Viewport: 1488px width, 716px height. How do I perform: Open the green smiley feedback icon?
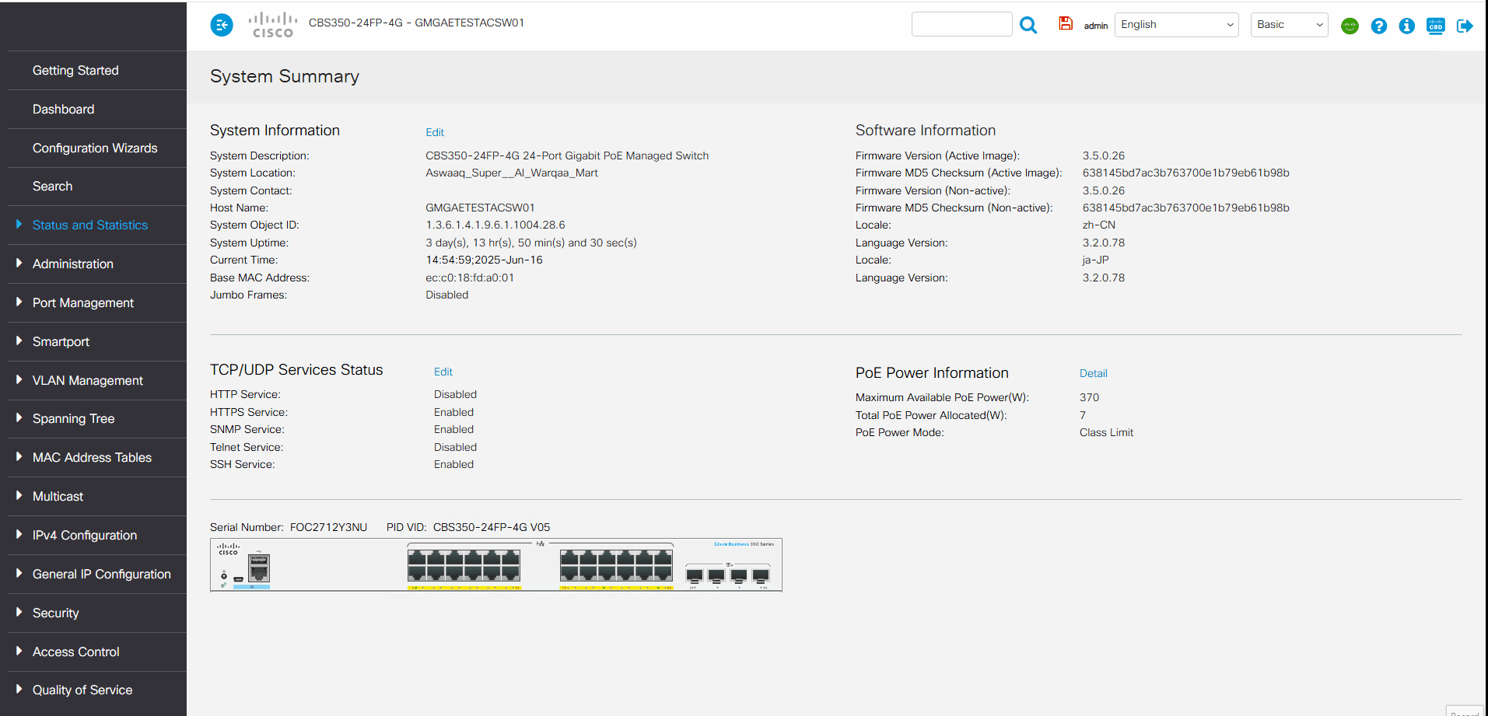tap(1350, 26)
